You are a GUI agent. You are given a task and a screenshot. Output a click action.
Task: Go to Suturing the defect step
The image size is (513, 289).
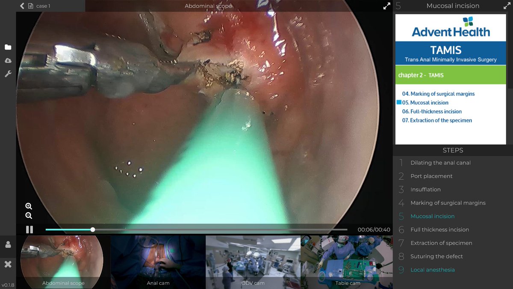[x=436, y=256]
